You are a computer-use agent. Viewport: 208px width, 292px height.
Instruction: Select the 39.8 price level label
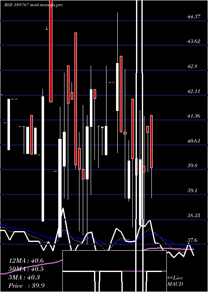(192, 166)
